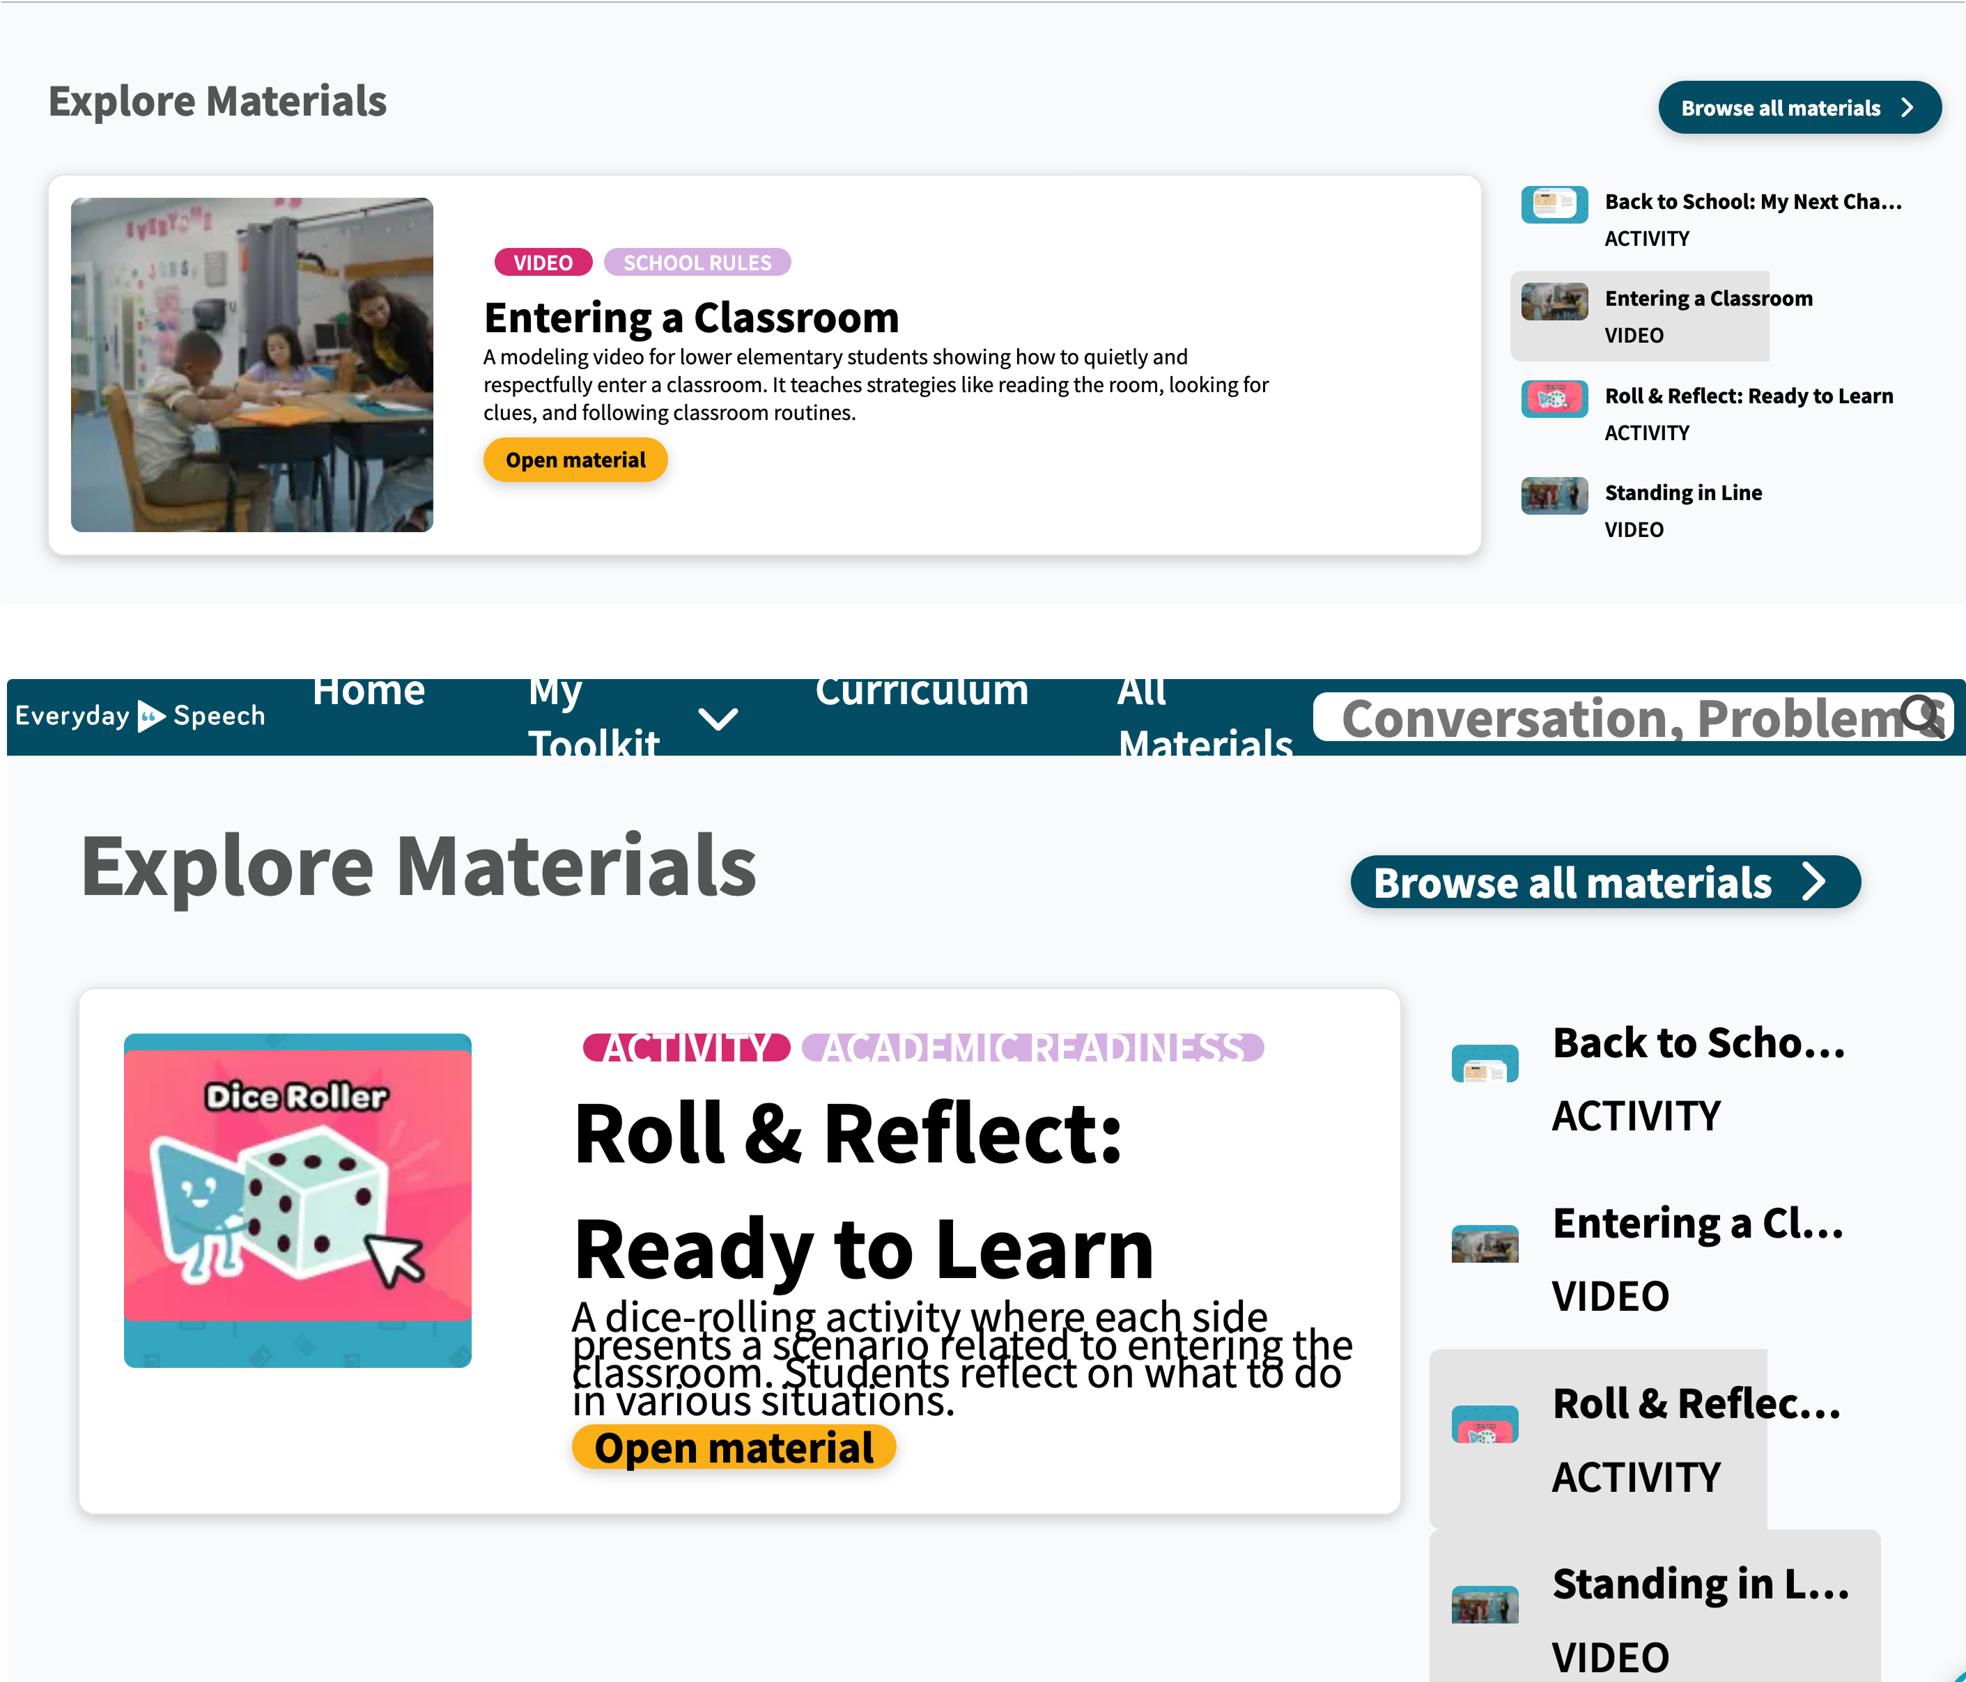Click the Everyday Speech logo
Screen dimensions: 1966x1682
click(x=141, y=715)
